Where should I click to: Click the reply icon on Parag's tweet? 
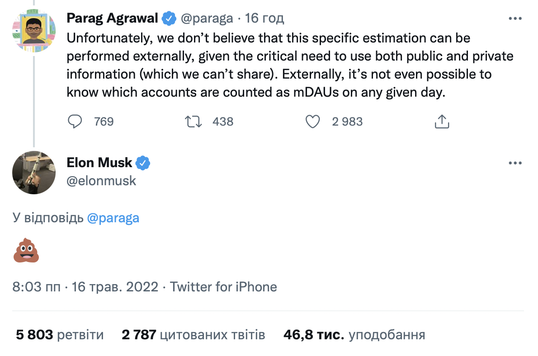tap(75, 122)
